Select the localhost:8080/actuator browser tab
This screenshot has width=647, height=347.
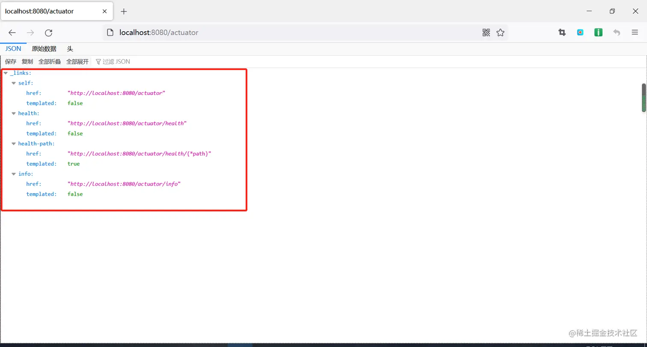click(x=57, y=12)
